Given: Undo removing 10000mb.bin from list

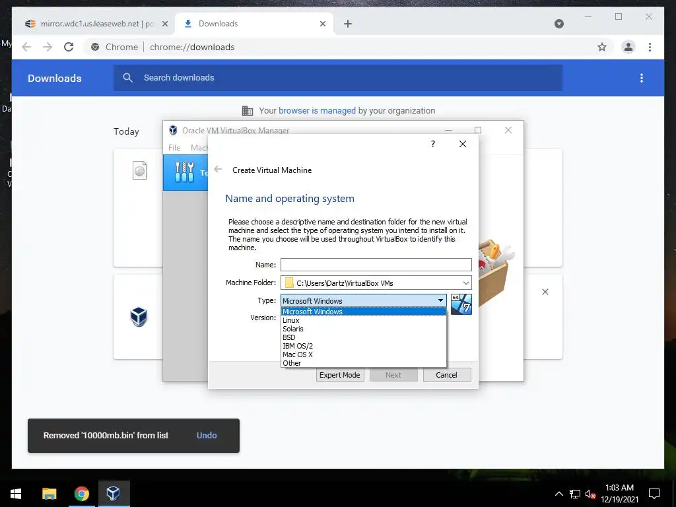Looking at the screenshot, I should 207,436.
